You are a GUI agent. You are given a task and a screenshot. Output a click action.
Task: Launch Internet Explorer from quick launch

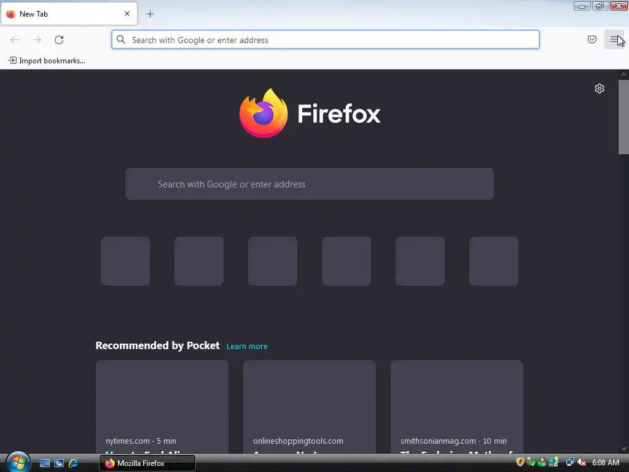pyautogui.click(x=74, y=463)
